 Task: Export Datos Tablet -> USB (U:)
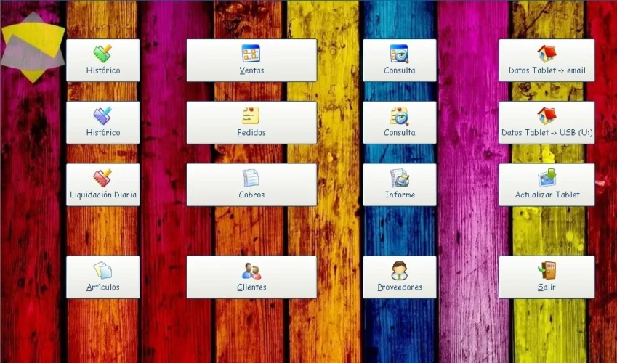click(547, 123)
